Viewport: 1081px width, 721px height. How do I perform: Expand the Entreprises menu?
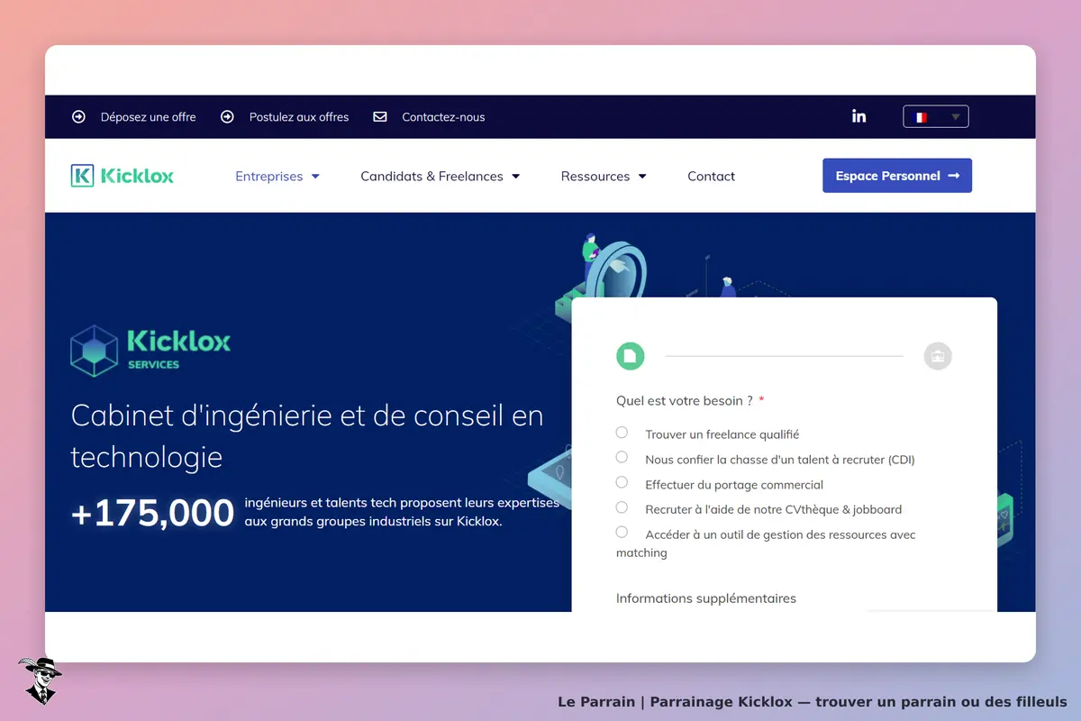click(x=277, y=176)
